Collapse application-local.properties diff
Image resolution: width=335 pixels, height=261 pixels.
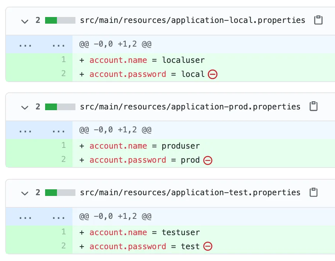[x=25, y=21]
